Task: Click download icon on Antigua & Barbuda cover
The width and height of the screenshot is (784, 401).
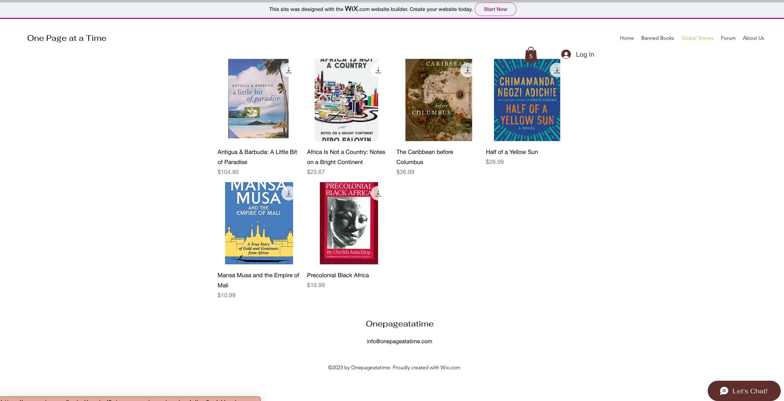Action: (x=289, y=70)
